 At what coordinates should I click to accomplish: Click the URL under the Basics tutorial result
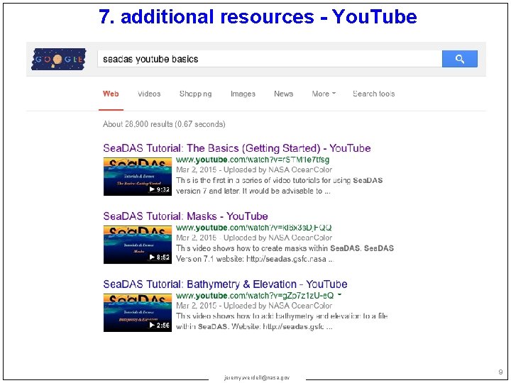pos(253,160)
